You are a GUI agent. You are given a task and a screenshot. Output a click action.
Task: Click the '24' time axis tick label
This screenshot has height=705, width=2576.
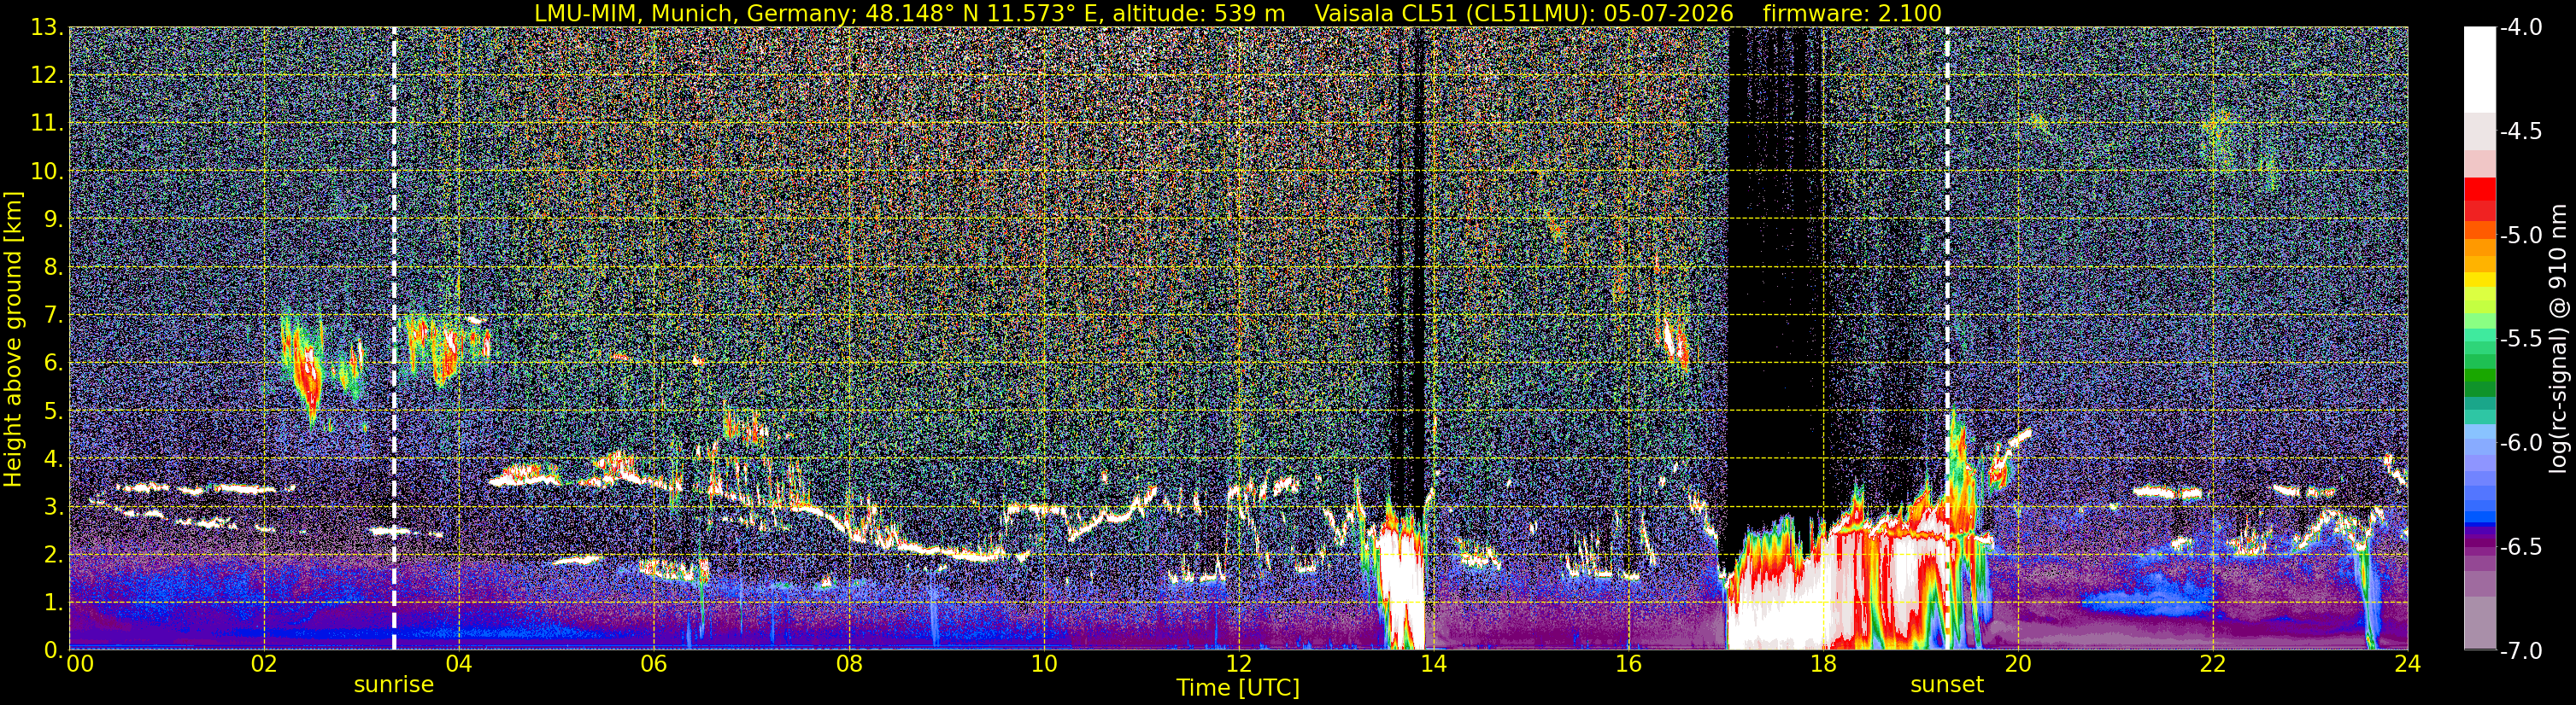click(x=2408, y=664)
